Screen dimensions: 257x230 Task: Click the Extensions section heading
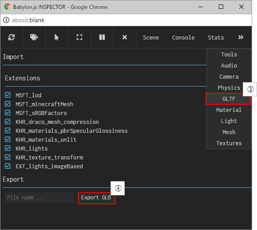click(23, 78)
